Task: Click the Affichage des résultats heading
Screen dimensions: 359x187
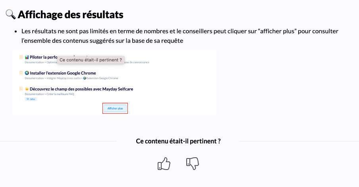Action: (x=71, y=15)
